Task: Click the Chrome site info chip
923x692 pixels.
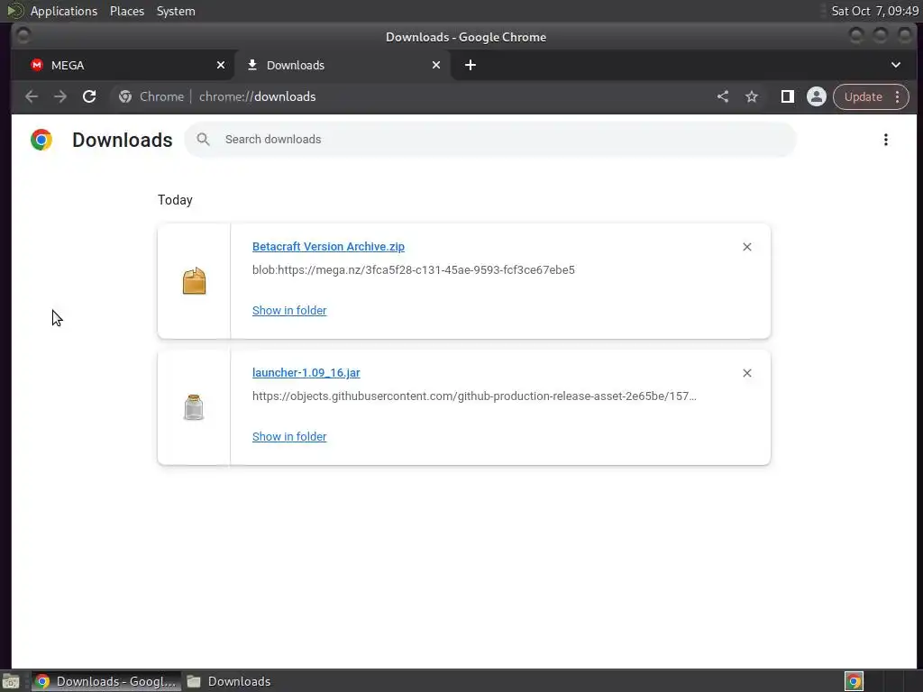Action: pos(151,96)
